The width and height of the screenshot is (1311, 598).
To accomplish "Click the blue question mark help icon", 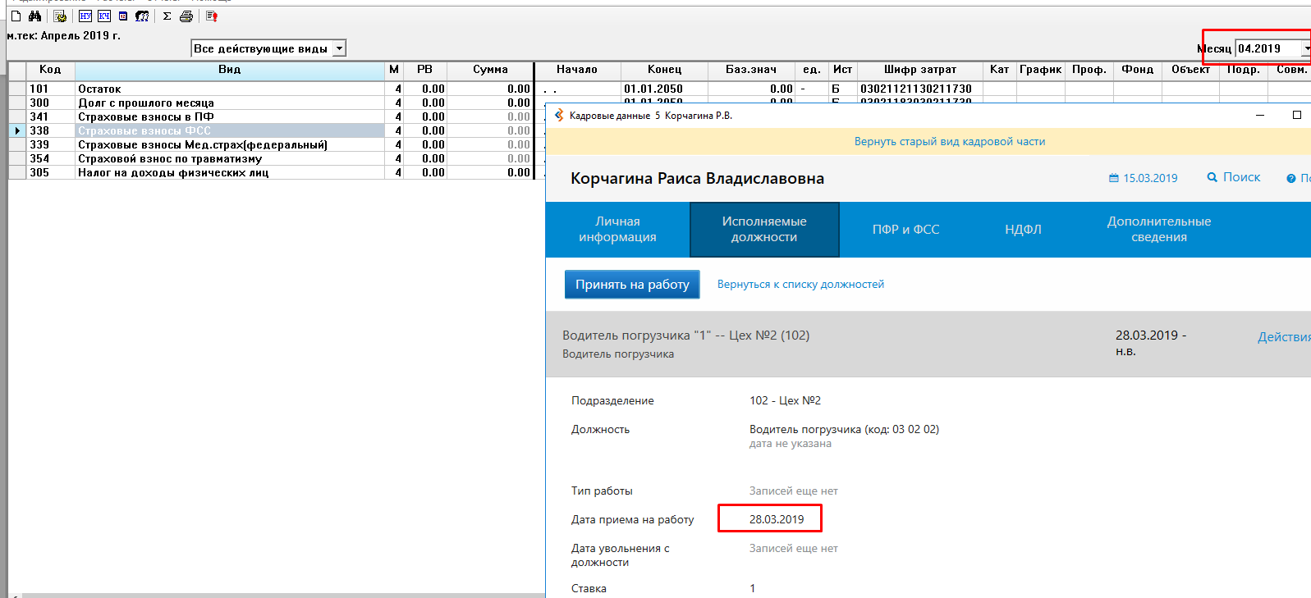I will (1291, 178).
